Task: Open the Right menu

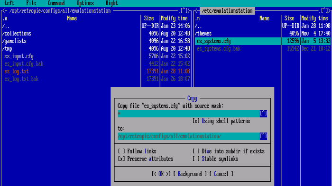Action: (x=111, y=3)
